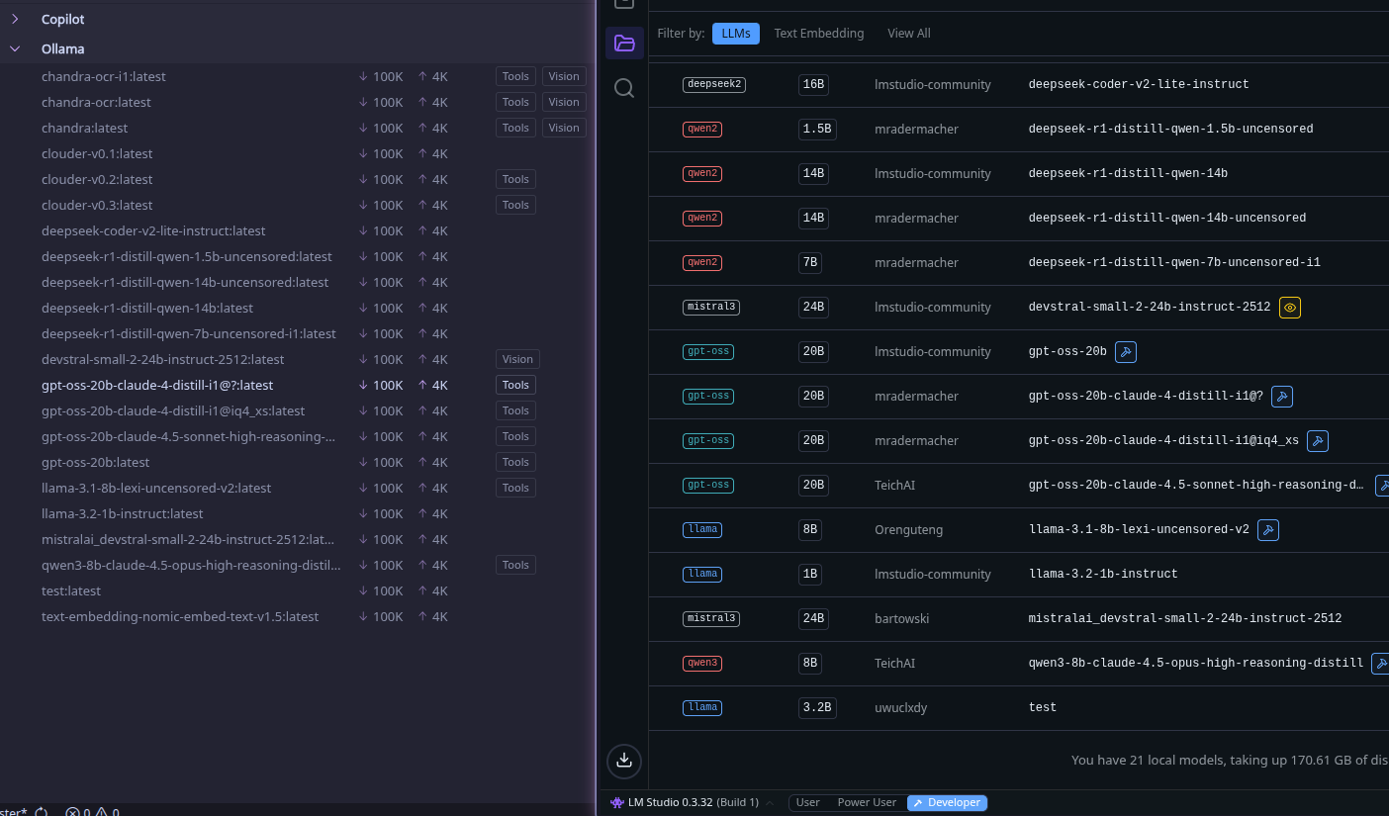This screenshot has height=816, width=1389.
Task: Click the qwen3 architecture badge
Action: [x=702, y=664]
